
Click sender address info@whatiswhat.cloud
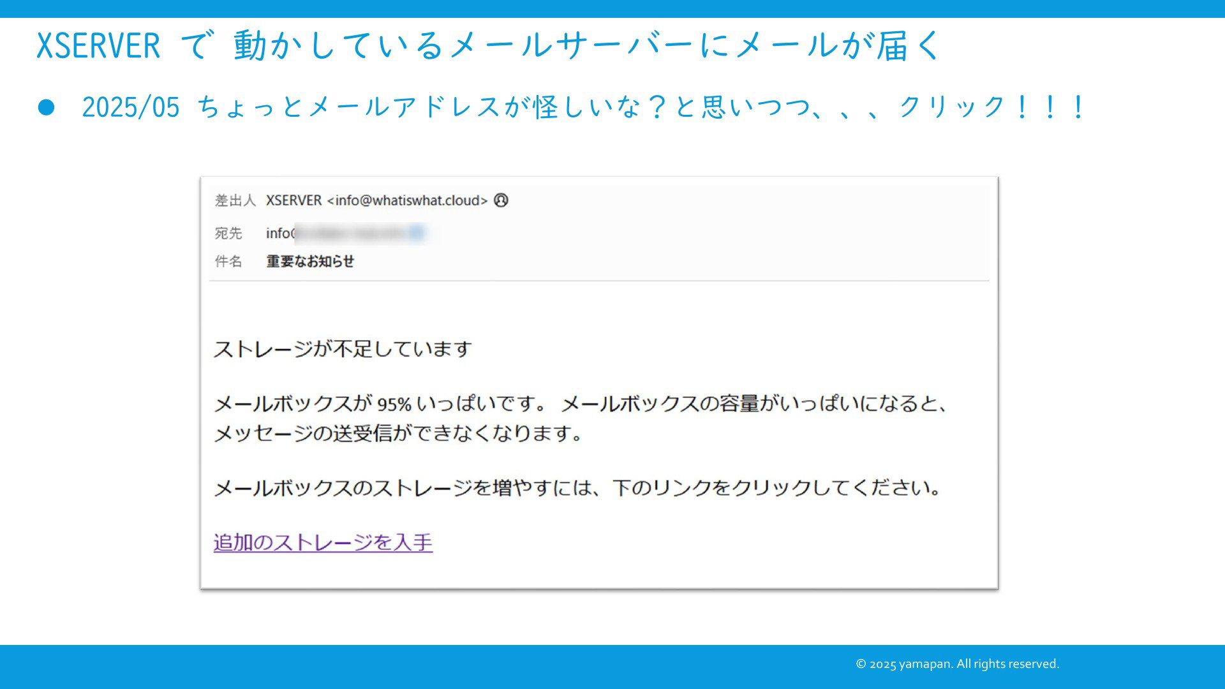pos(408,200)
